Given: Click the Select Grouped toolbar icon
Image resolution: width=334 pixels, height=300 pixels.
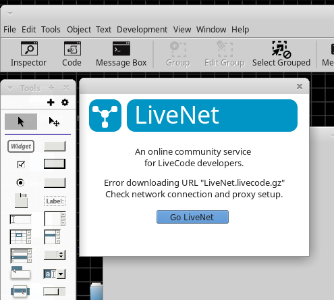Looking at the screenshot, I should pyautogui.click(x=281, y=54).
